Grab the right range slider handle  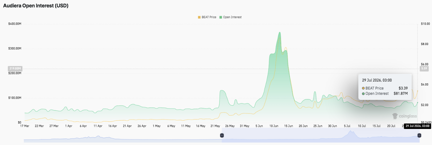419,135
